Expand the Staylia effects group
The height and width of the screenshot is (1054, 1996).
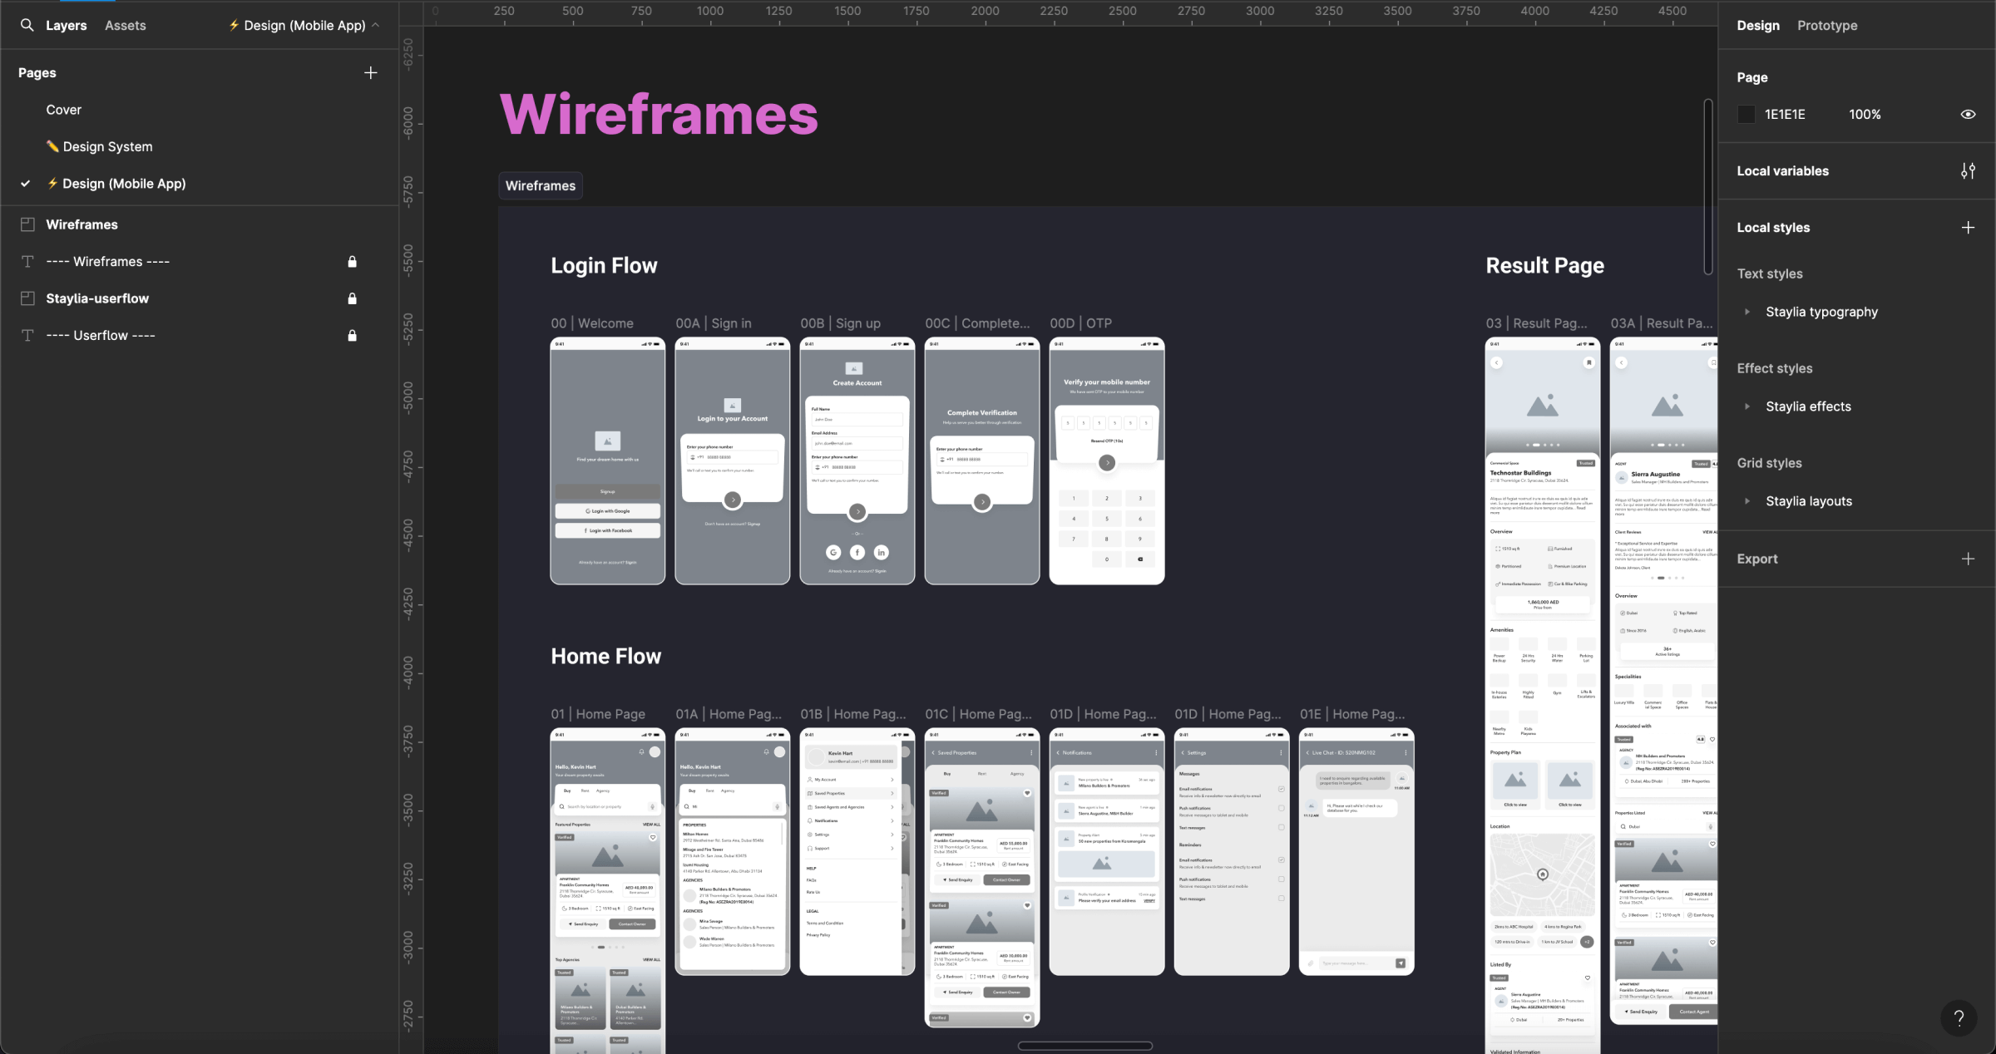click(1747, 406)
